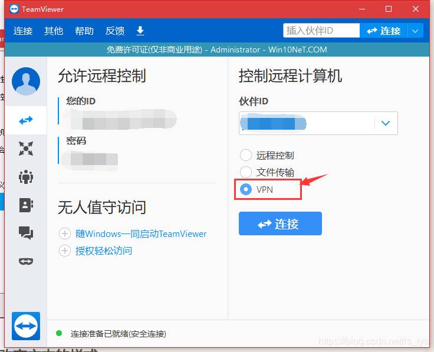Image resolution: width=434 pixels, height=352 pixels.
Task: Open the Meeting sidebar icon with expanding arrows
Action: (26, 149)
